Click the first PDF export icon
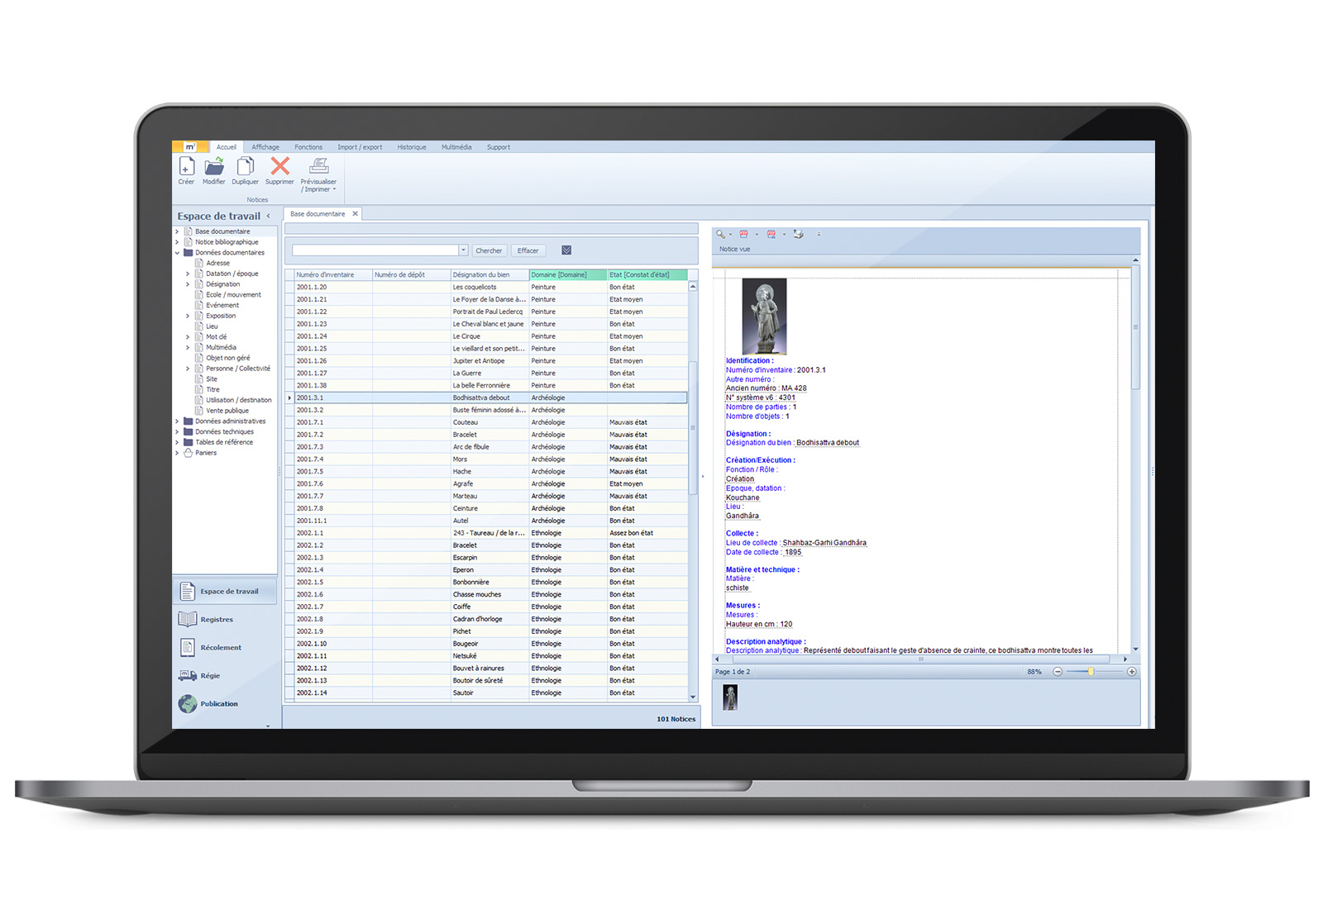Image resolution: width=1323 pixels, height=909 pixels. [x=743, y=235]
